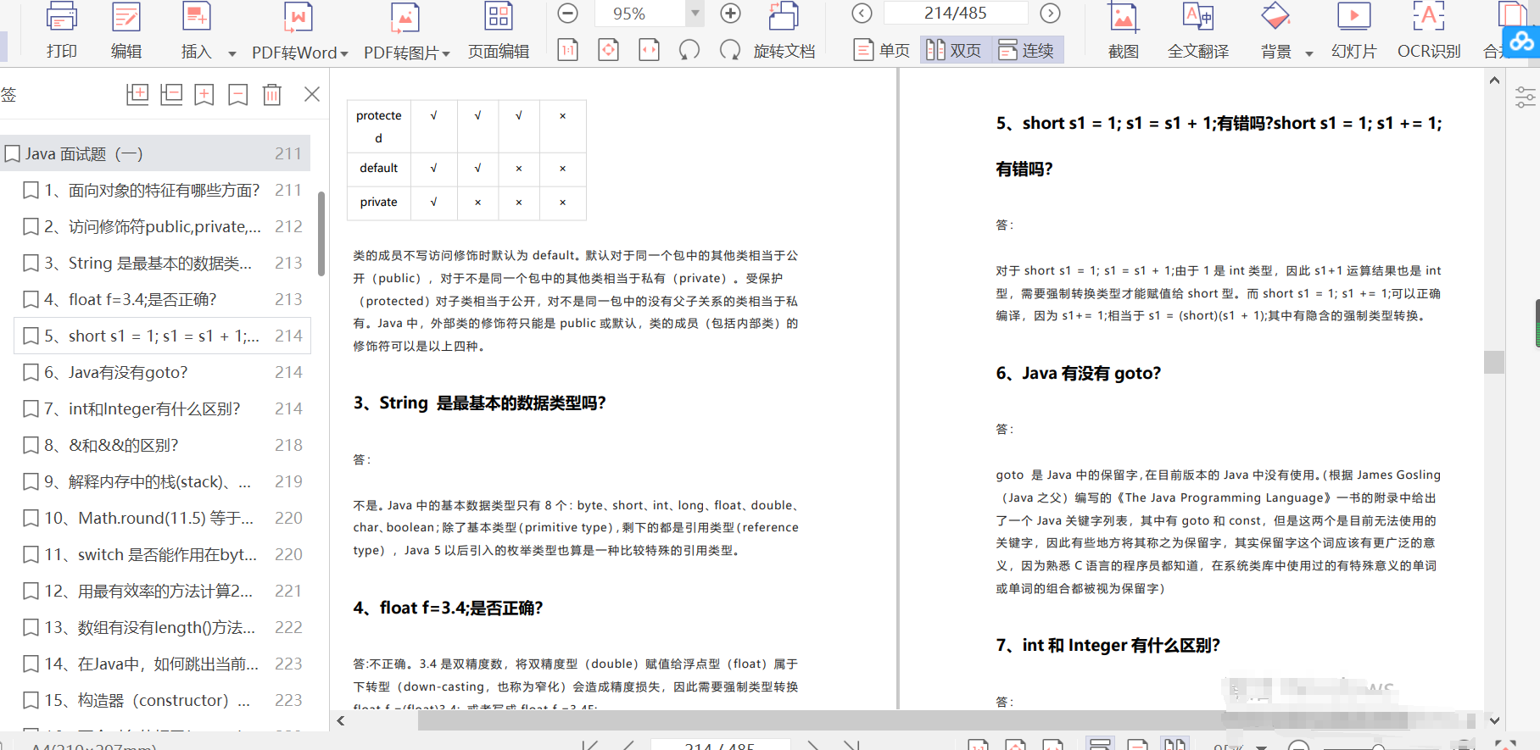Open bookmark 13、数组有没有length()方法

[x=163, y=627]
